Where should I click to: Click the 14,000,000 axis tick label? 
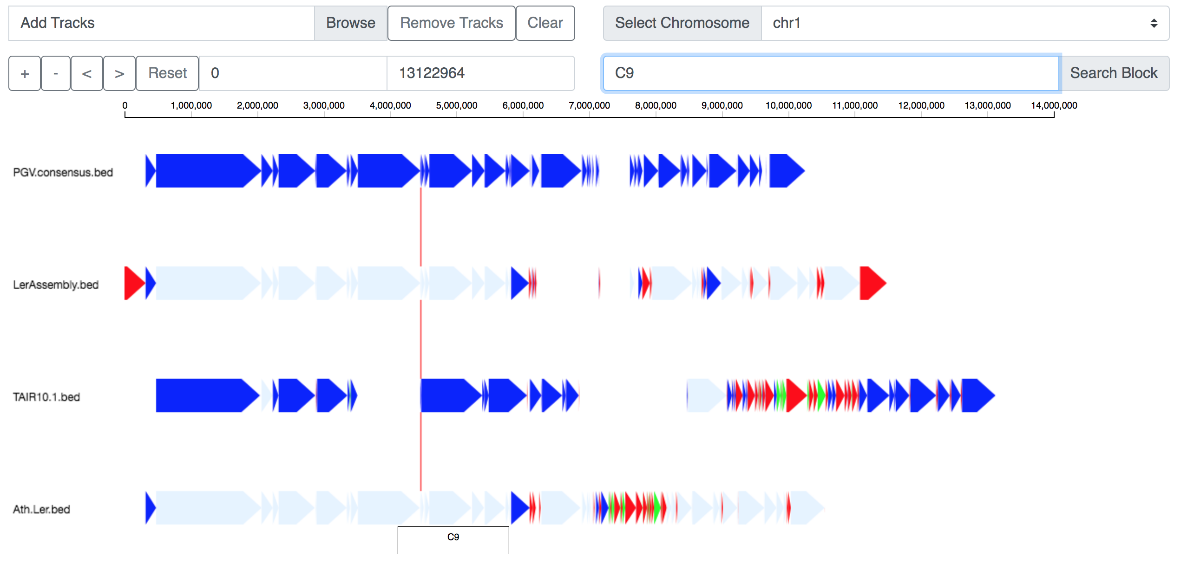pyautogui.click(x=1054, y=105)
